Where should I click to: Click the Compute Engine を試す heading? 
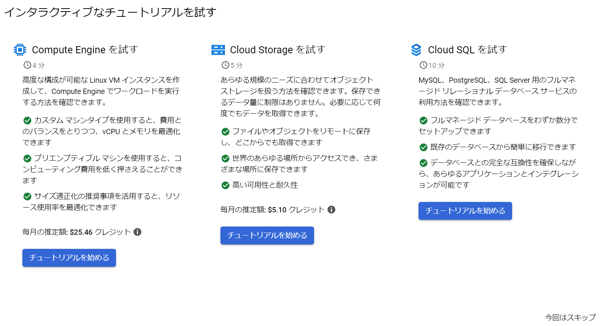[x=85, y=50]
